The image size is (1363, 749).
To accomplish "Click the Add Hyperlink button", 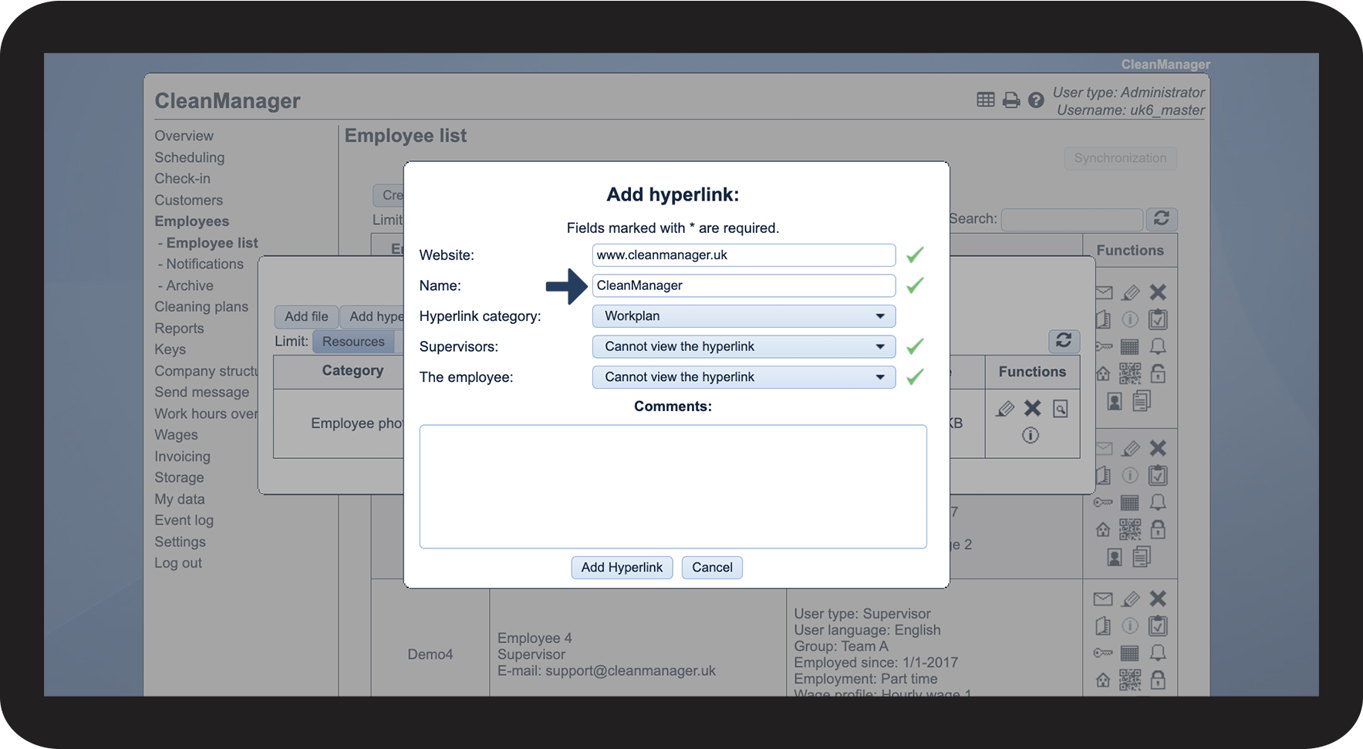I will coord(622,568).
